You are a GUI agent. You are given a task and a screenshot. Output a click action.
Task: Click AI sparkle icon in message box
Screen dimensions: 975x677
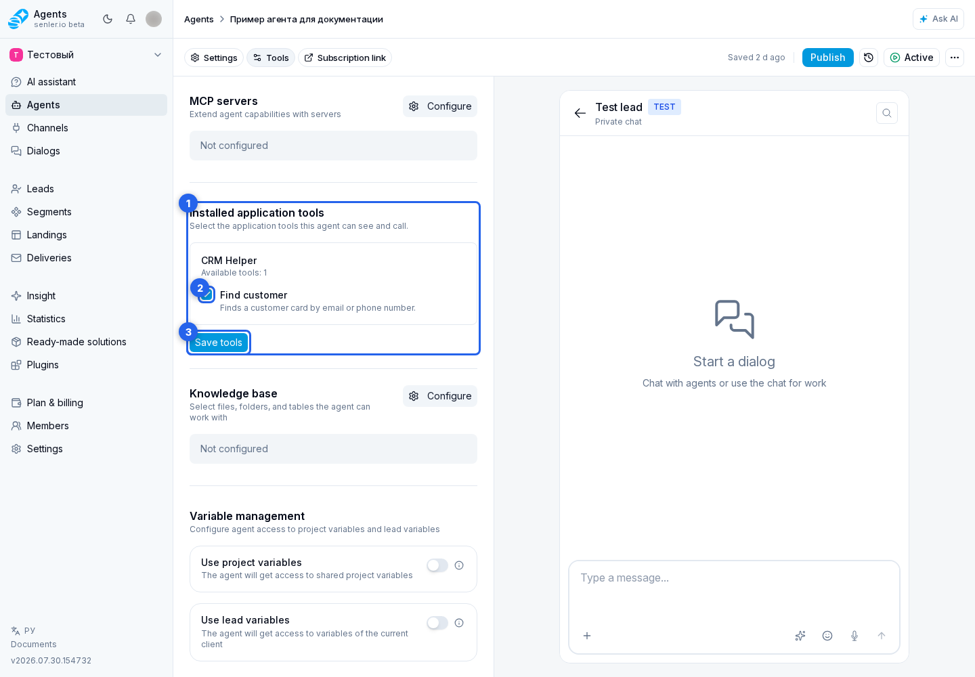800,636
